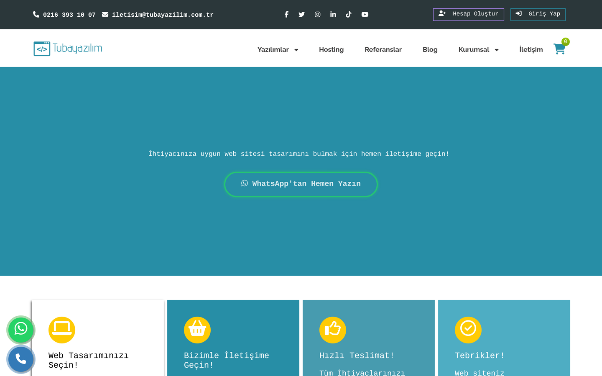Screen dimensions: 602x376
Task: Open the Instagram social icon
Action: click(317, 14)
